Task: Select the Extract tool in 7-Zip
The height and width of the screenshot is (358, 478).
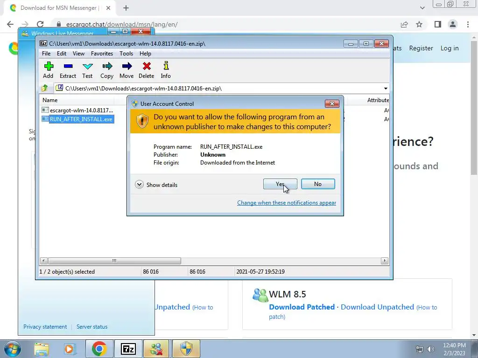Action: [x=68, y=70]
